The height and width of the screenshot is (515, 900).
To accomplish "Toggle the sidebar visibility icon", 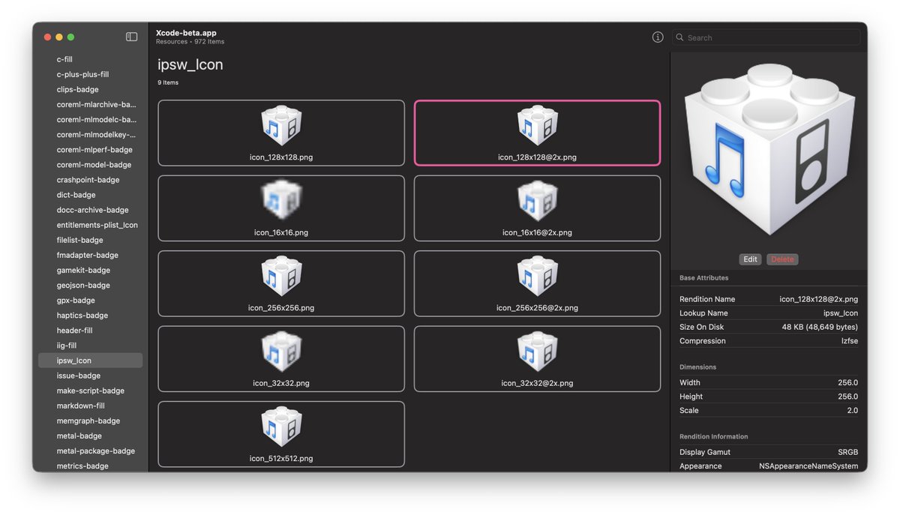I will click(x=131, y=37).
